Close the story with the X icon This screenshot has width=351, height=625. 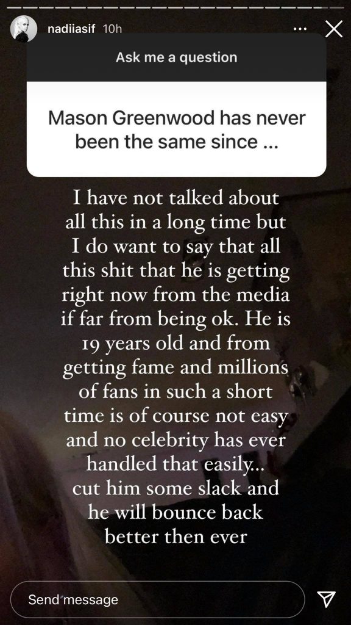click(x=333, y=29)
